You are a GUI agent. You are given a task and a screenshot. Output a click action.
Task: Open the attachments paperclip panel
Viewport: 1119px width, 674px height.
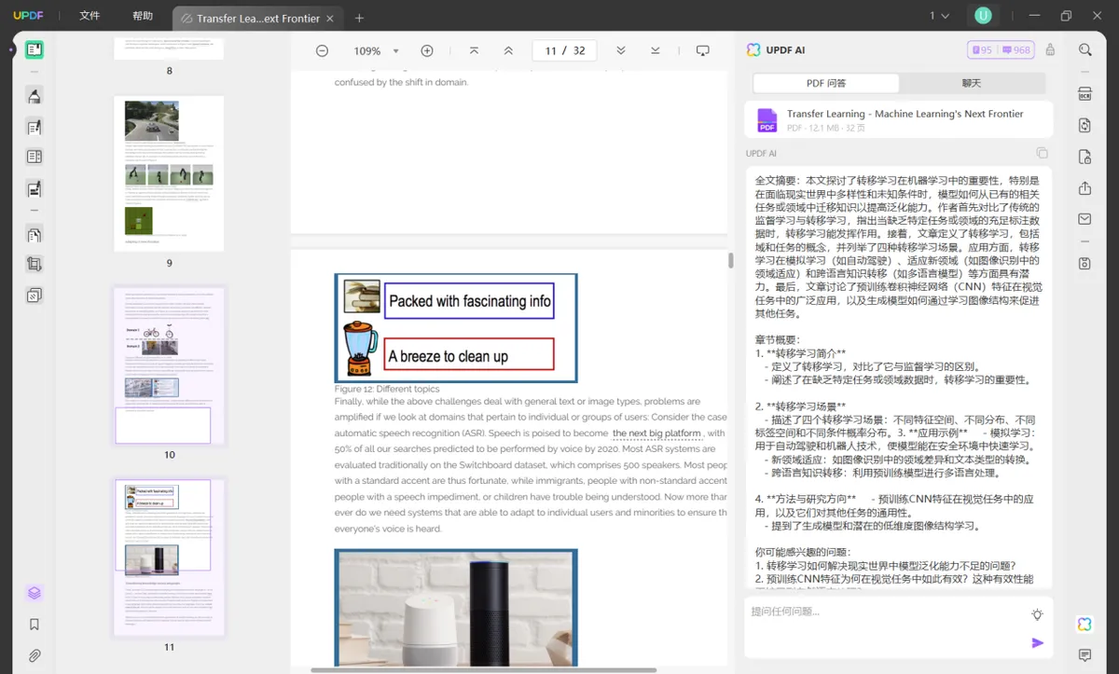[35, 655]
